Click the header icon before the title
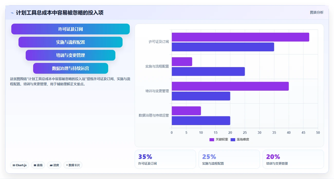The image size is (334, 179). [x=12, y=13]
